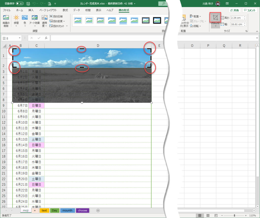Switch to page layout view icon

[208, 215]
